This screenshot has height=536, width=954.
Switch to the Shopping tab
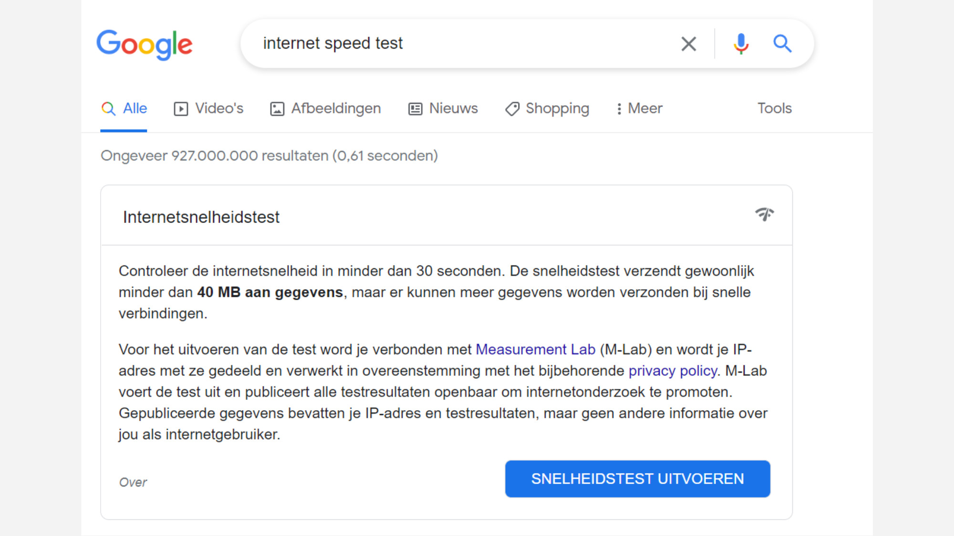pos(557,109)
